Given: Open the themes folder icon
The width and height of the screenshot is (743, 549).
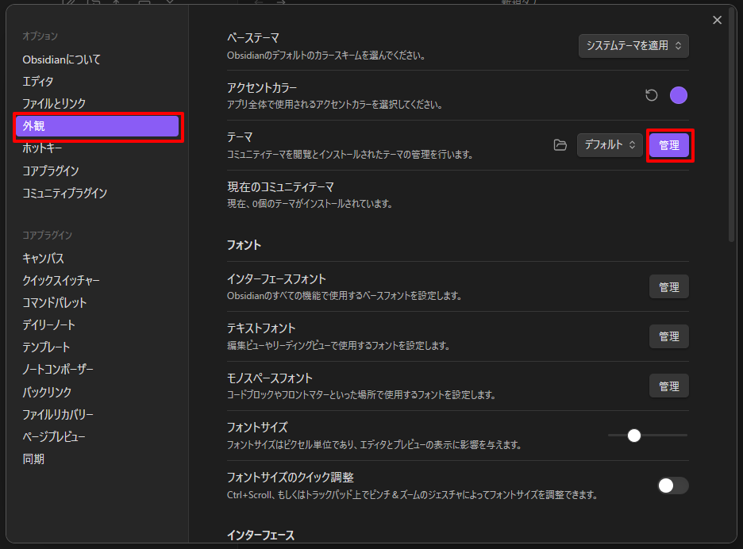Looking at the screenshot, I should tap(560, 145).
